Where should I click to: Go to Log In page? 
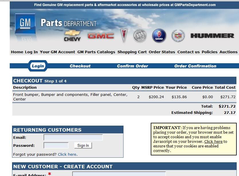point(31,52)
